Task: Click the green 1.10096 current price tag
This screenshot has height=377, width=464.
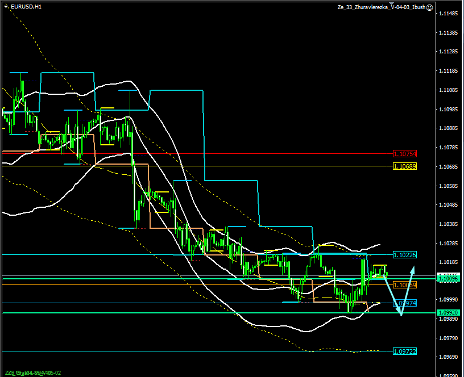Action: click(x=448, y=279)
